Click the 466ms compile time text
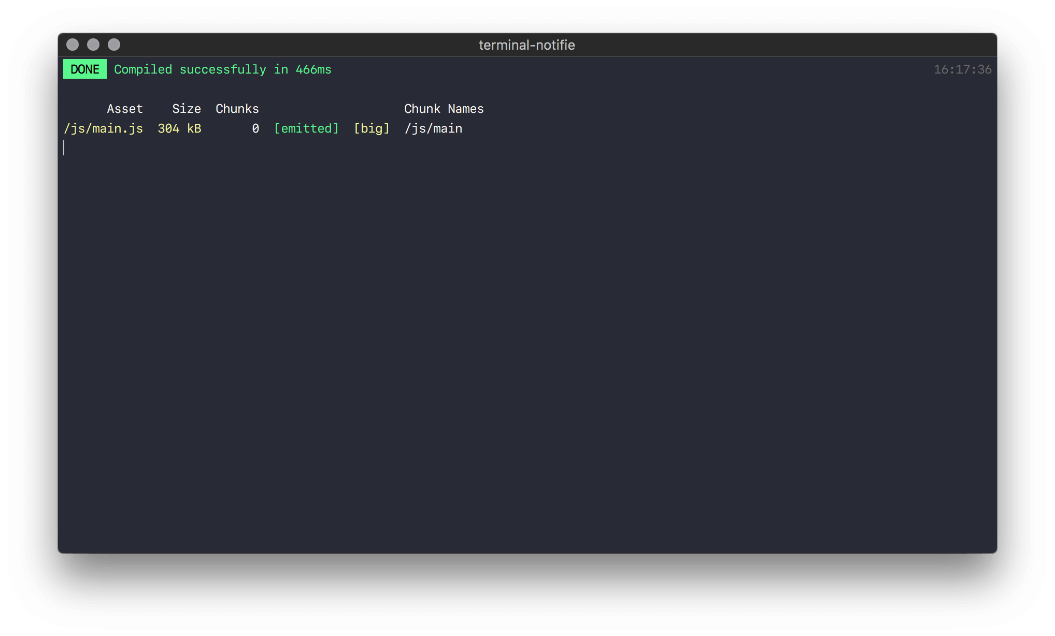Image resolution: width=1055 pixels, height=636 pixels. [313, 69]
